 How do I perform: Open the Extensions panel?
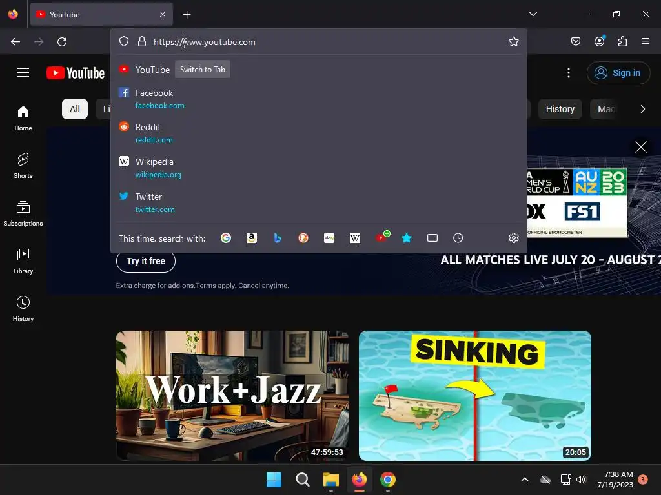(x=623, y=41)
